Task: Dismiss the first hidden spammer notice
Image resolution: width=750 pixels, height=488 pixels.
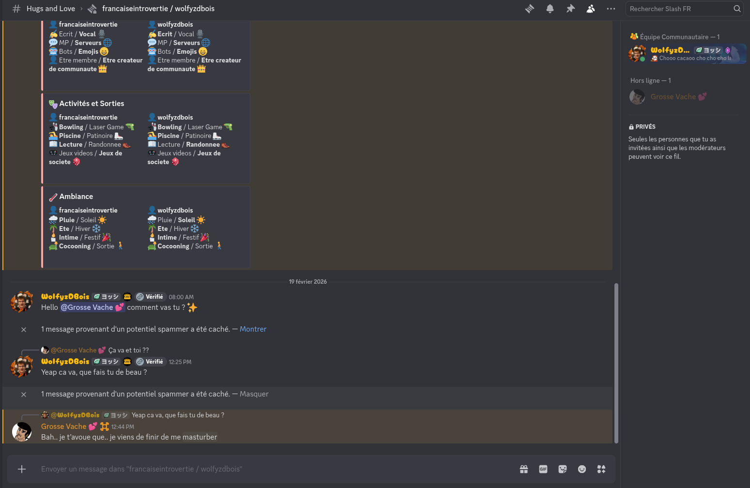Action: pos(24,330)
